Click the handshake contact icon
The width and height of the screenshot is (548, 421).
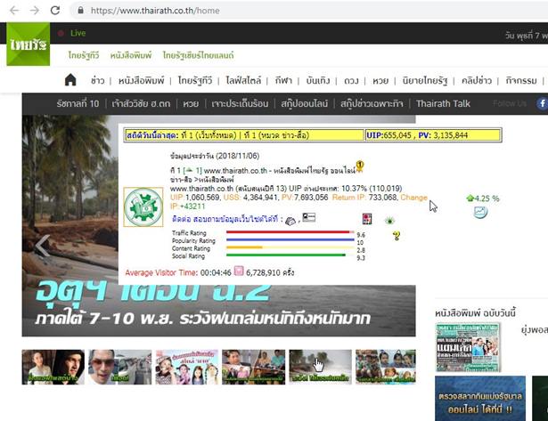tap(290, 221)
